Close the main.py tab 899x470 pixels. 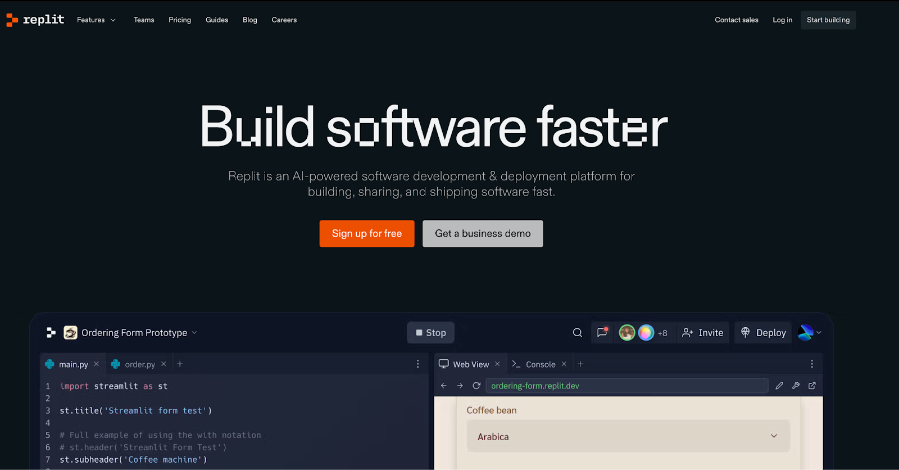coord(97,364)
